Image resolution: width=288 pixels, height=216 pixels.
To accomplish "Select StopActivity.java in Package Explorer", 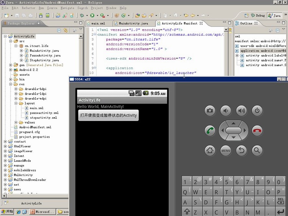I will [44, 60].
